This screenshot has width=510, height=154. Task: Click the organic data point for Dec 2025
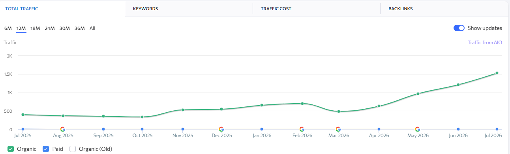pos(221,109)
